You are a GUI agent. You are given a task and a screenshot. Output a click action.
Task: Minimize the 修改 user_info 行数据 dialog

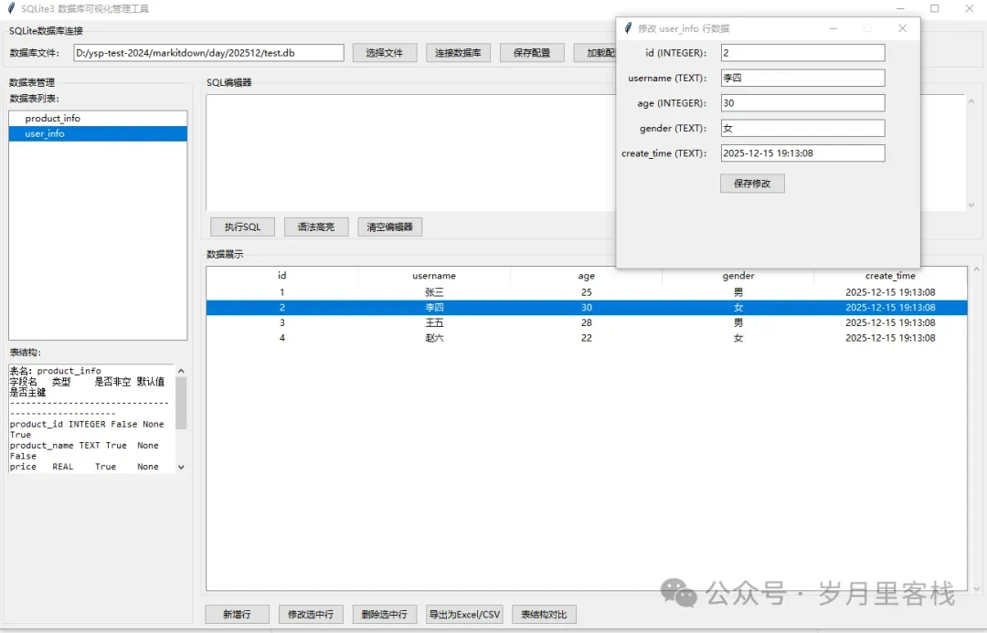(x=833, y=28)
